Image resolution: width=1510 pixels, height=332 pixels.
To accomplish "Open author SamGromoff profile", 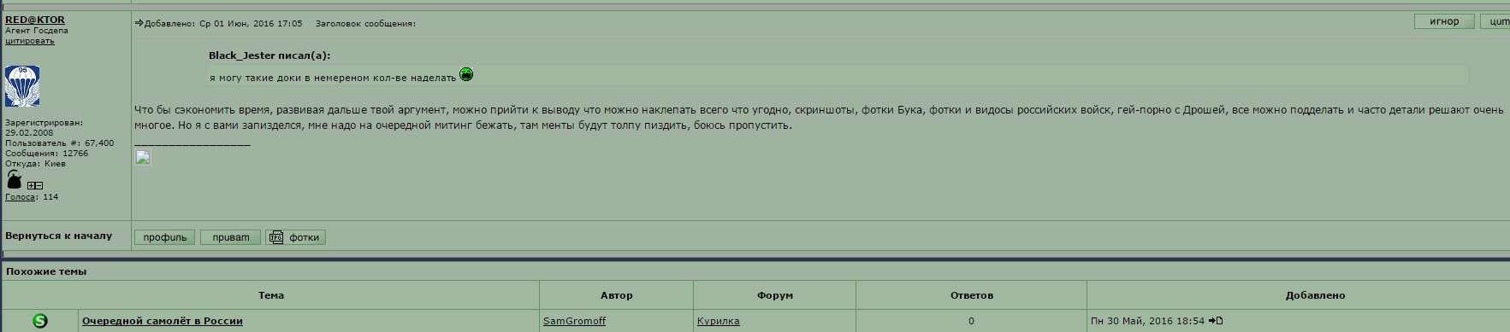I will 574,321.
